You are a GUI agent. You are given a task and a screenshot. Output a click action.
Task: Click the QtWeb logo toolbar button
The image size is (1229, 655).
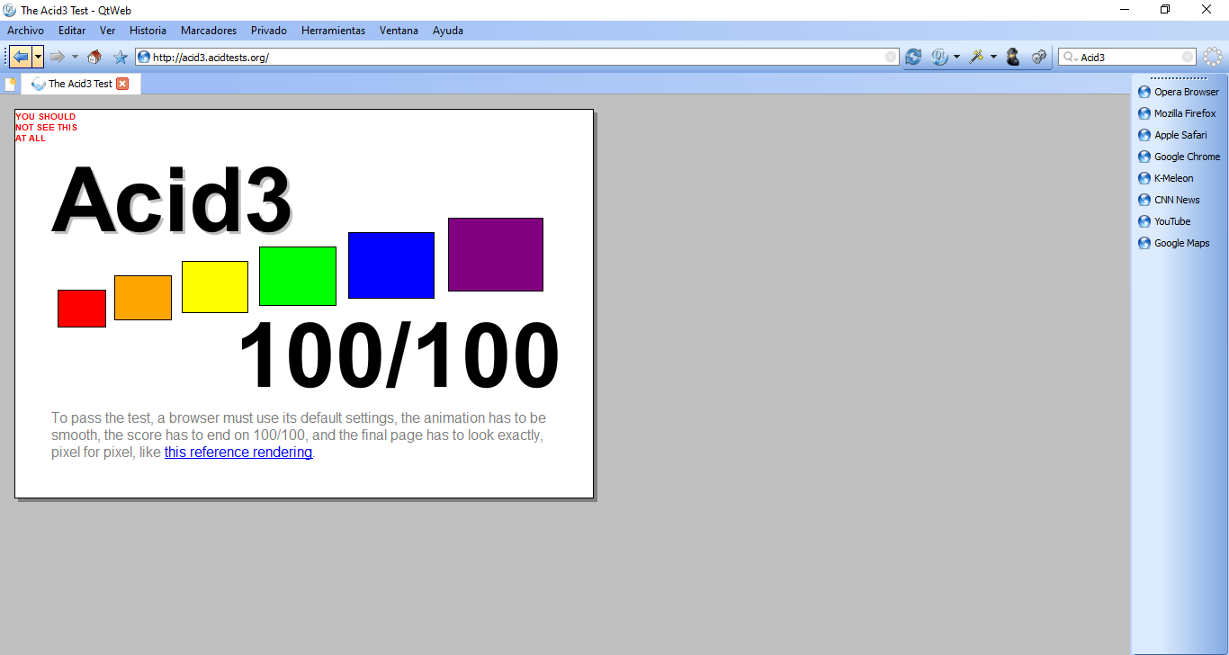pyautogui.click(x=939, y=57)
